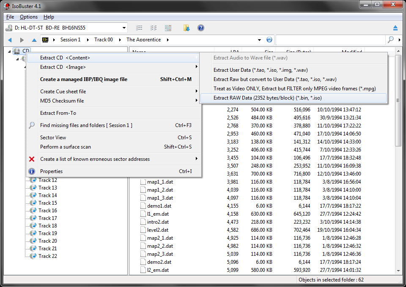Navigate back with the left arrow
The width and height of the screenshot is (406, 287).
[10, 40]
